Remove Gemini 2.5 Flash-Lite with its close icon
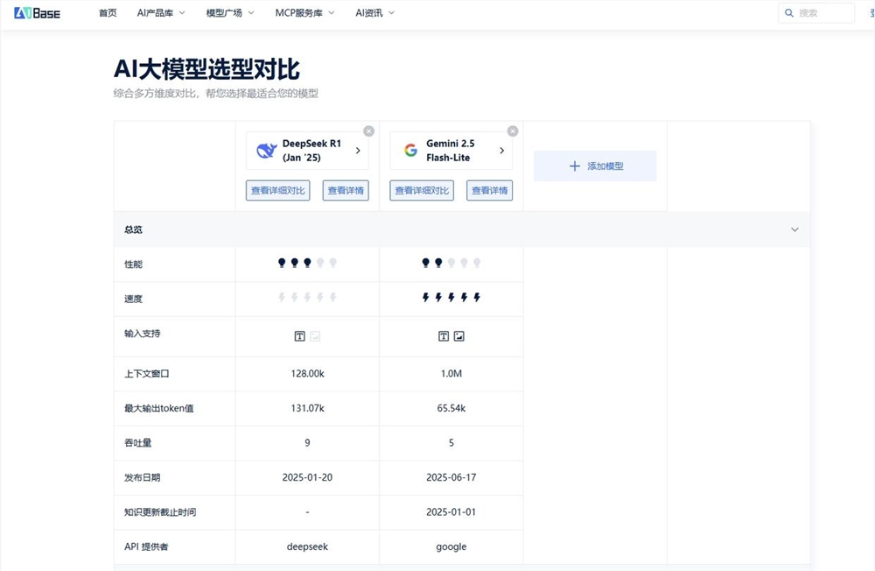Image resolution: width=875 pixels, height=571 pixels. pos(513,130)
